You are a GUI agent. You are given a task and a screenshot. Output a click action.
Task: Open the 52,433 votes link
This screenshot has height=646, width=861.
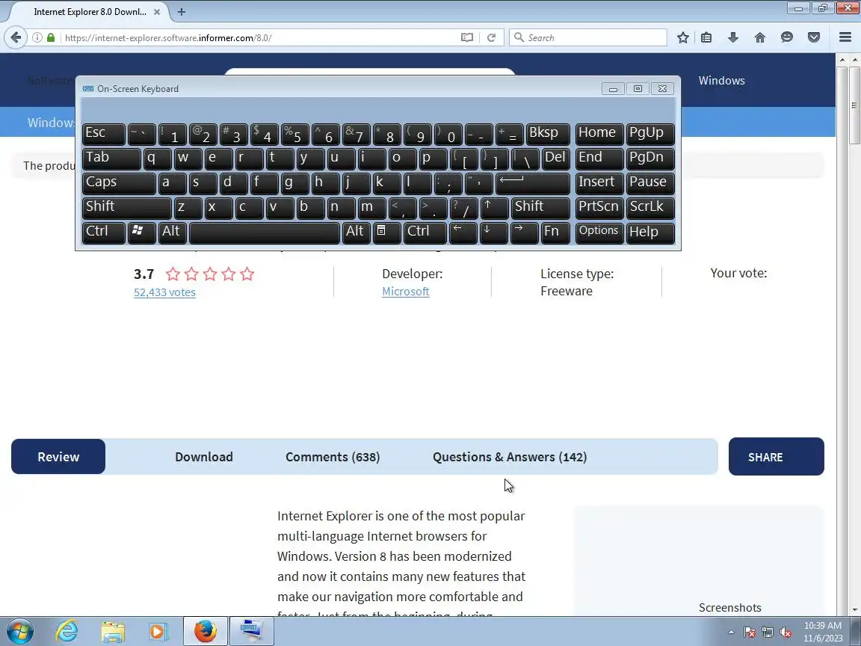pos(164,292)
